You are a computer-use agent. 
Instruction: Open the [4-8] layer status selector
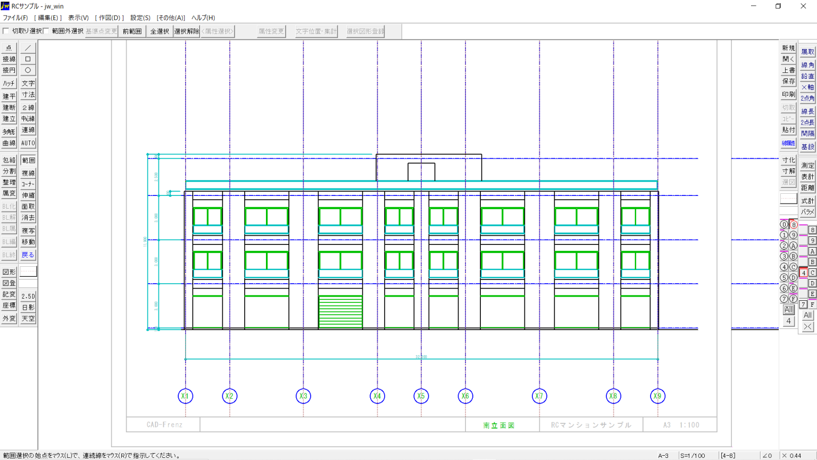click(728, 456)
